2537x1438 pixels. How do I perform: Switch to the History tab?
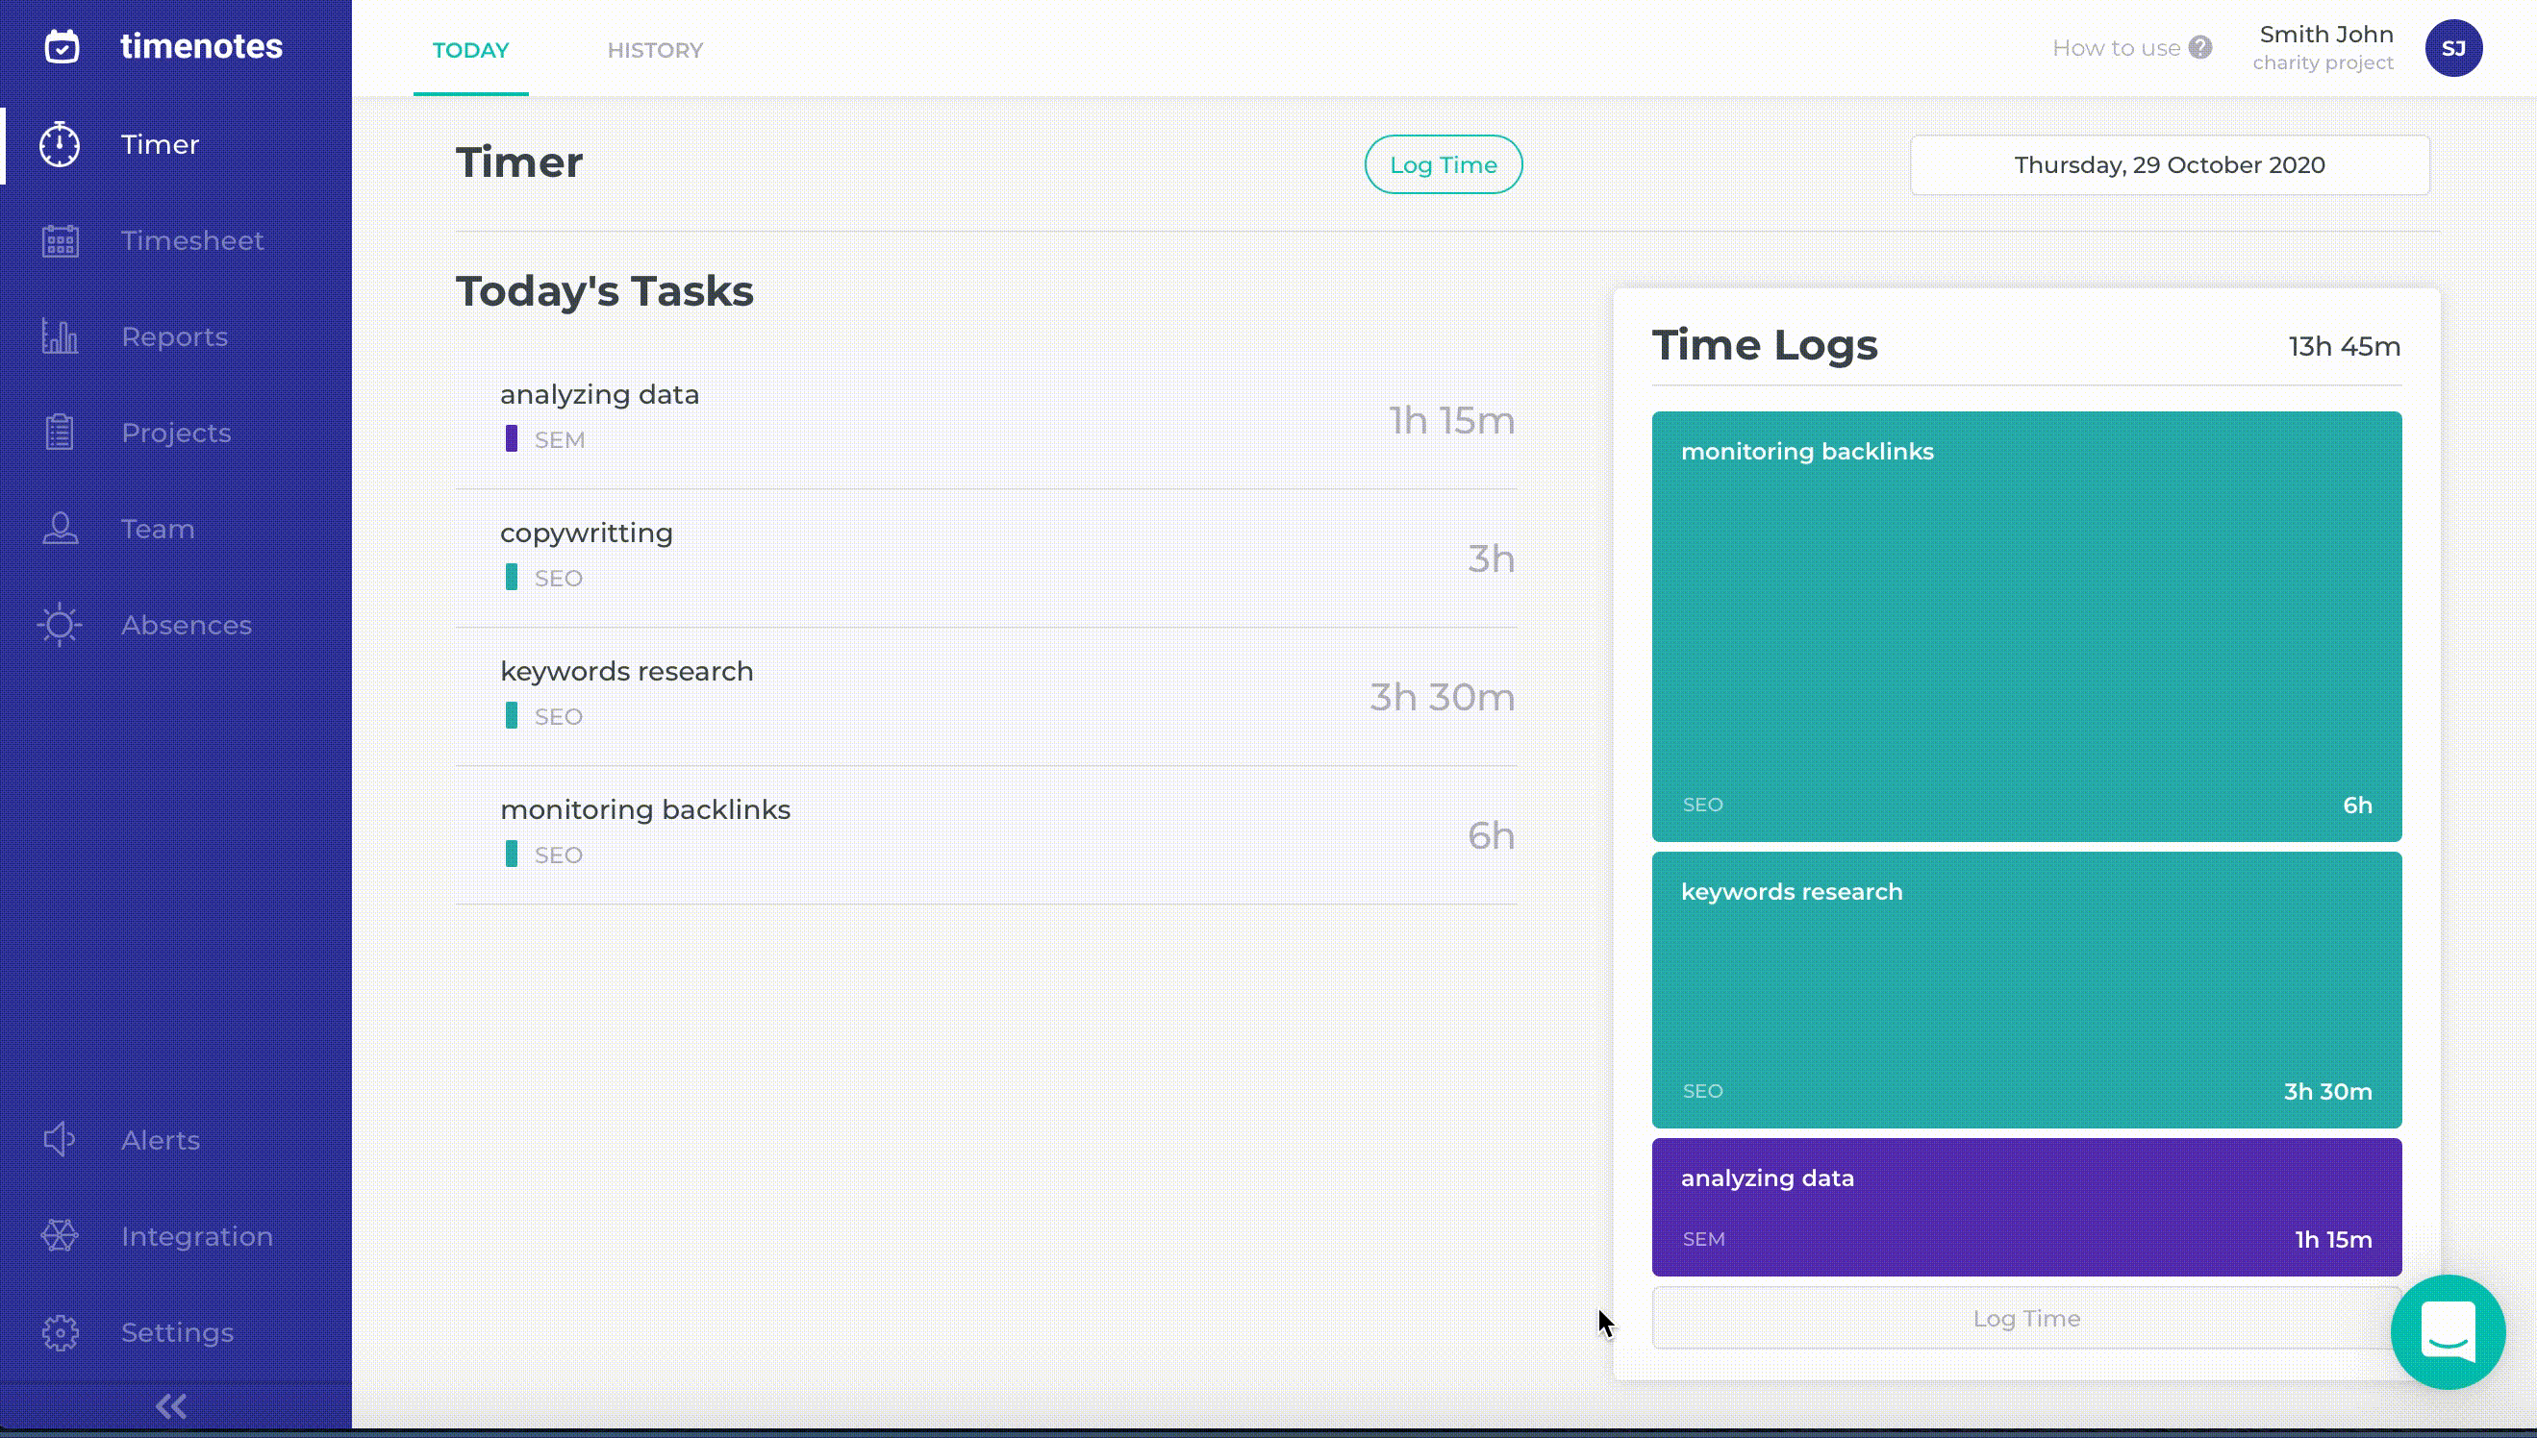click(655, 50)
